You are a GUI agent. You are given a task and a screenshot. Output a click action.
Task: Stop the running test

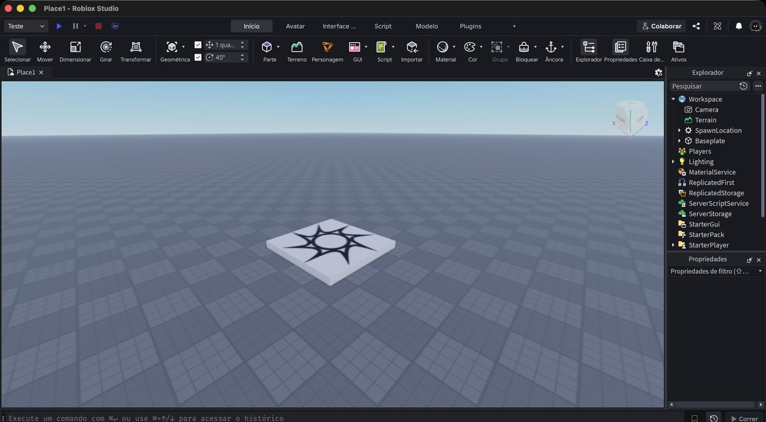(x=98, y=26)
